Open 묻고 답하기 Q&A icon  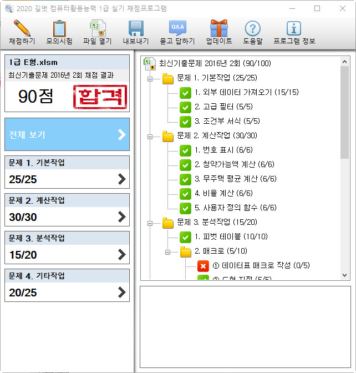coord(177,28)
